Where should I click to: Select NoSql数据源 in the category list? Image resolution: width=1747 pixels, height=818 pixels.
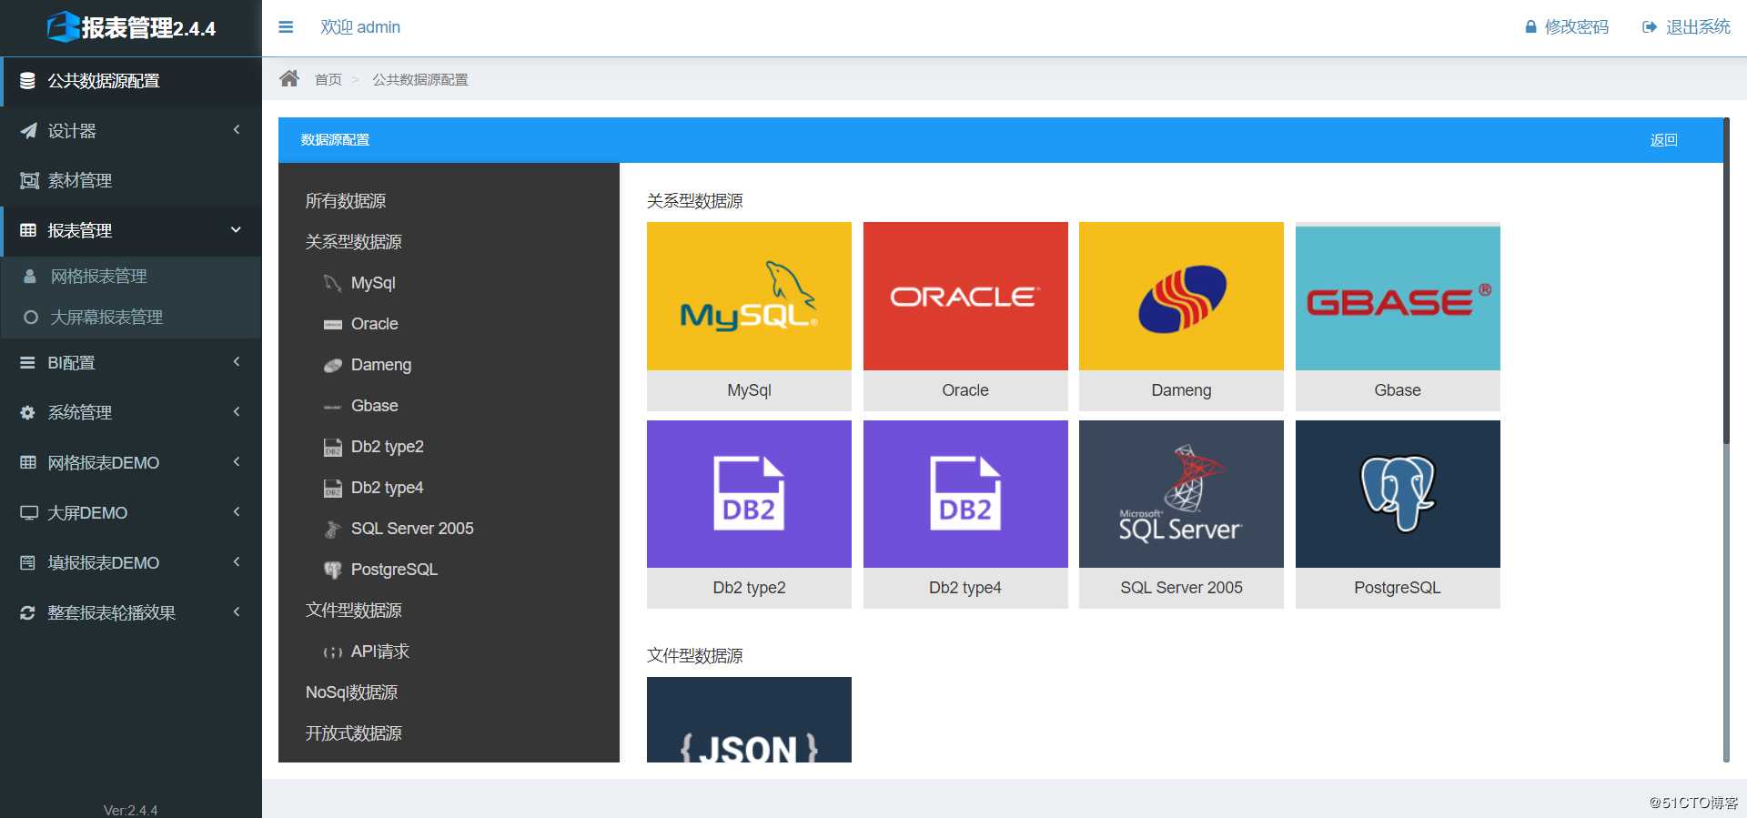(x=351, y=692)
